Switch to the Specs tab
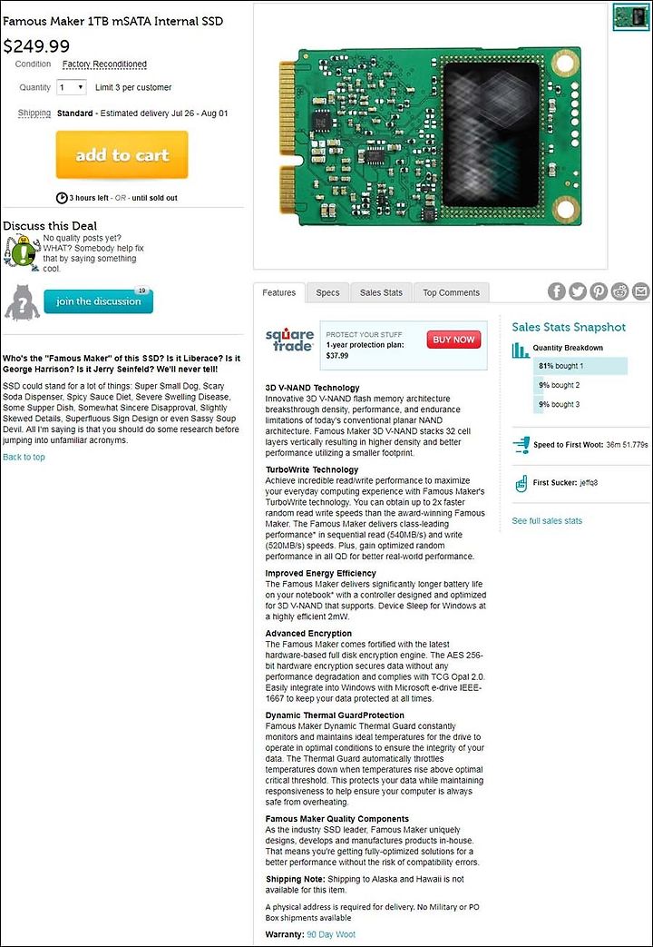 coord(327,292)
